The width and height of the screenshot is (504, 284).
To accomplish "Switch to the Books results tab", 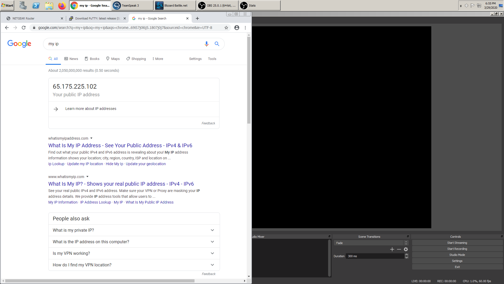I will pyautogui.click(x=92, y=59).
